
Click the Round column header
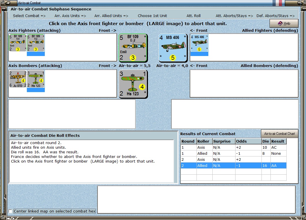(188, 141)
